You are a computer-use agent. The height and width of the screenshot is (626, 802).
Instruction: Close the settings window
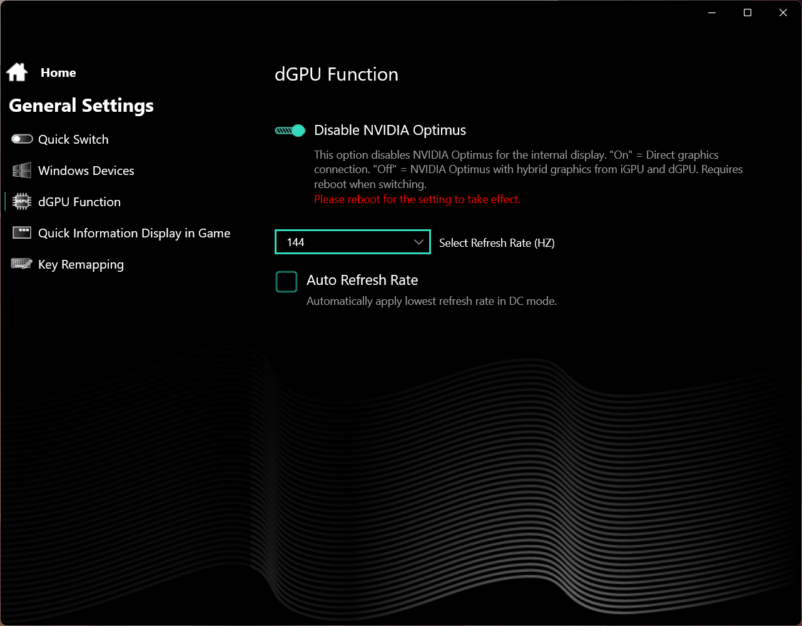pos(783,12)
